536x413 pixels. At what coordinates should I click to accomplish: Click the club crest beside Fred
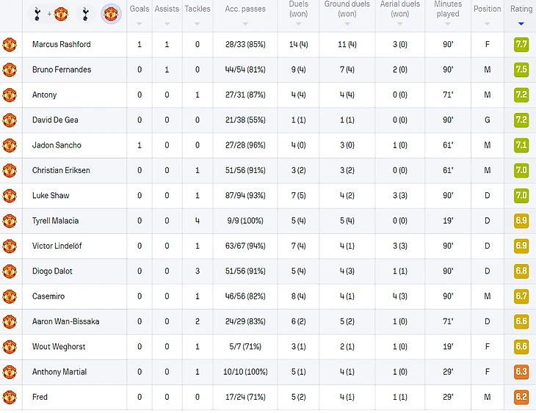click(10, 397)
